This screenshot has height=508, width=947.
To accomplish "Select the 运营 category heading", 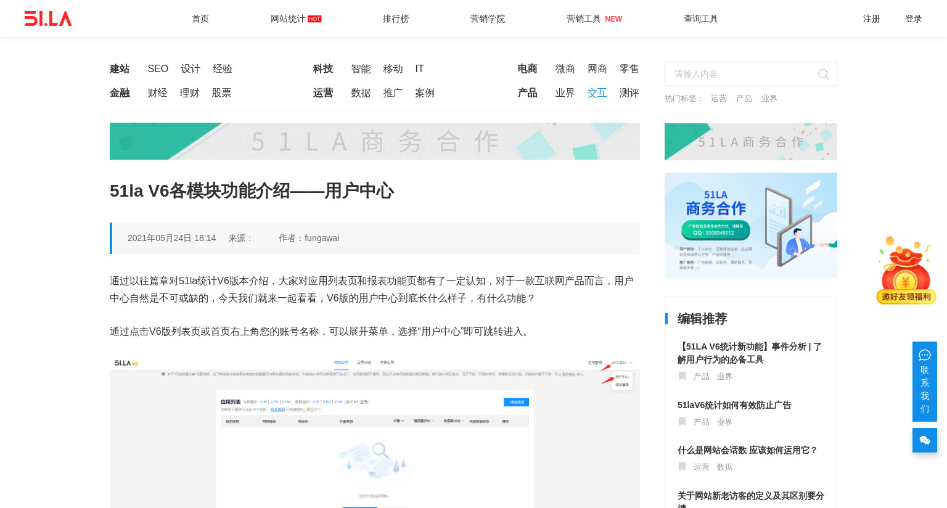I will tap(323, 92).
